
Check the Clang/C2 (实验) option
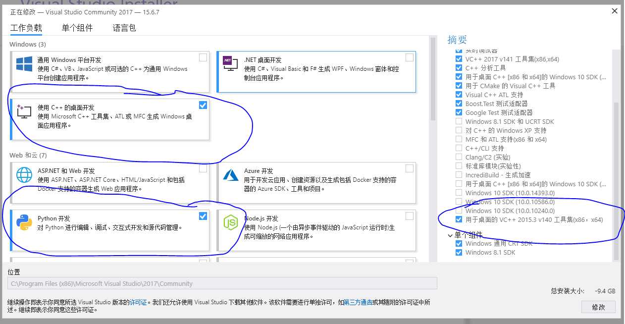tap(459, 157)
